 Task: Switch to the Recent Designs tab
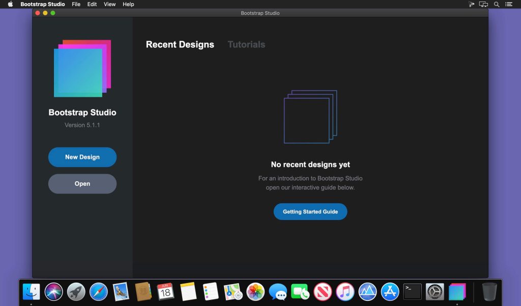pyautogui.click(x=180, y=44)
